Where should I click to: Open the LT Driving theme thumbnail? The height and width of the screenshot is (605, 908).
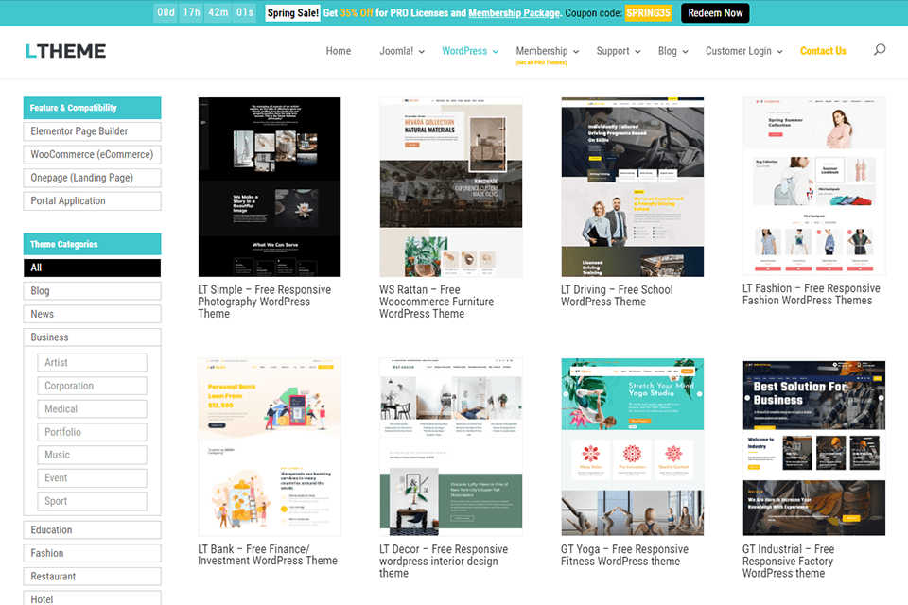tap(633, 187)
